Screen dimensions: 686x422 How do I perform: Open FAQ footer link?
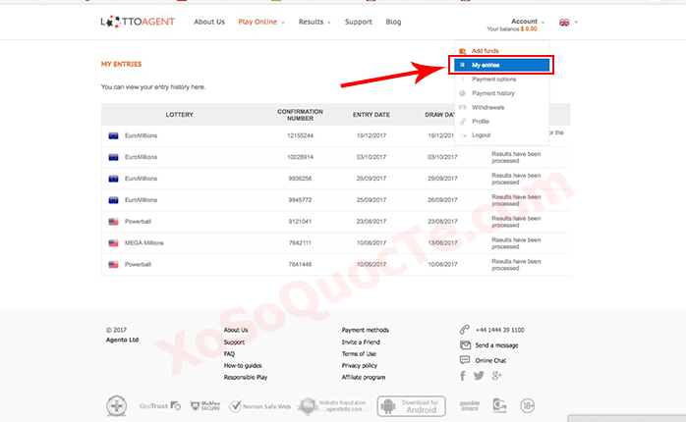tap(229, 354)
